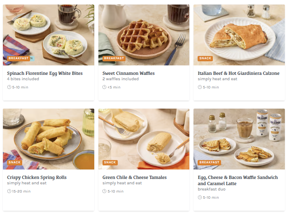The height and width of the screenshot is (216, 289).
Task: View the cinnamon waffles product photo
Action: click(x=144, y=35)
